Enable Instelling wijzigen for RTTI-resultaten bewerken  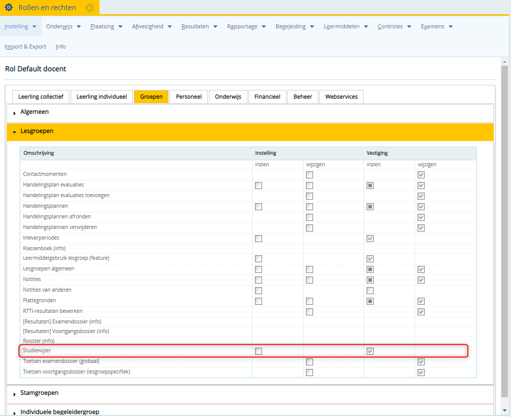(310, 312)
